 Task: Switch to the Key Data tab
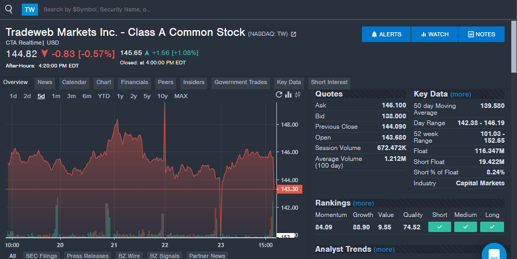click(x=289, y=83)
